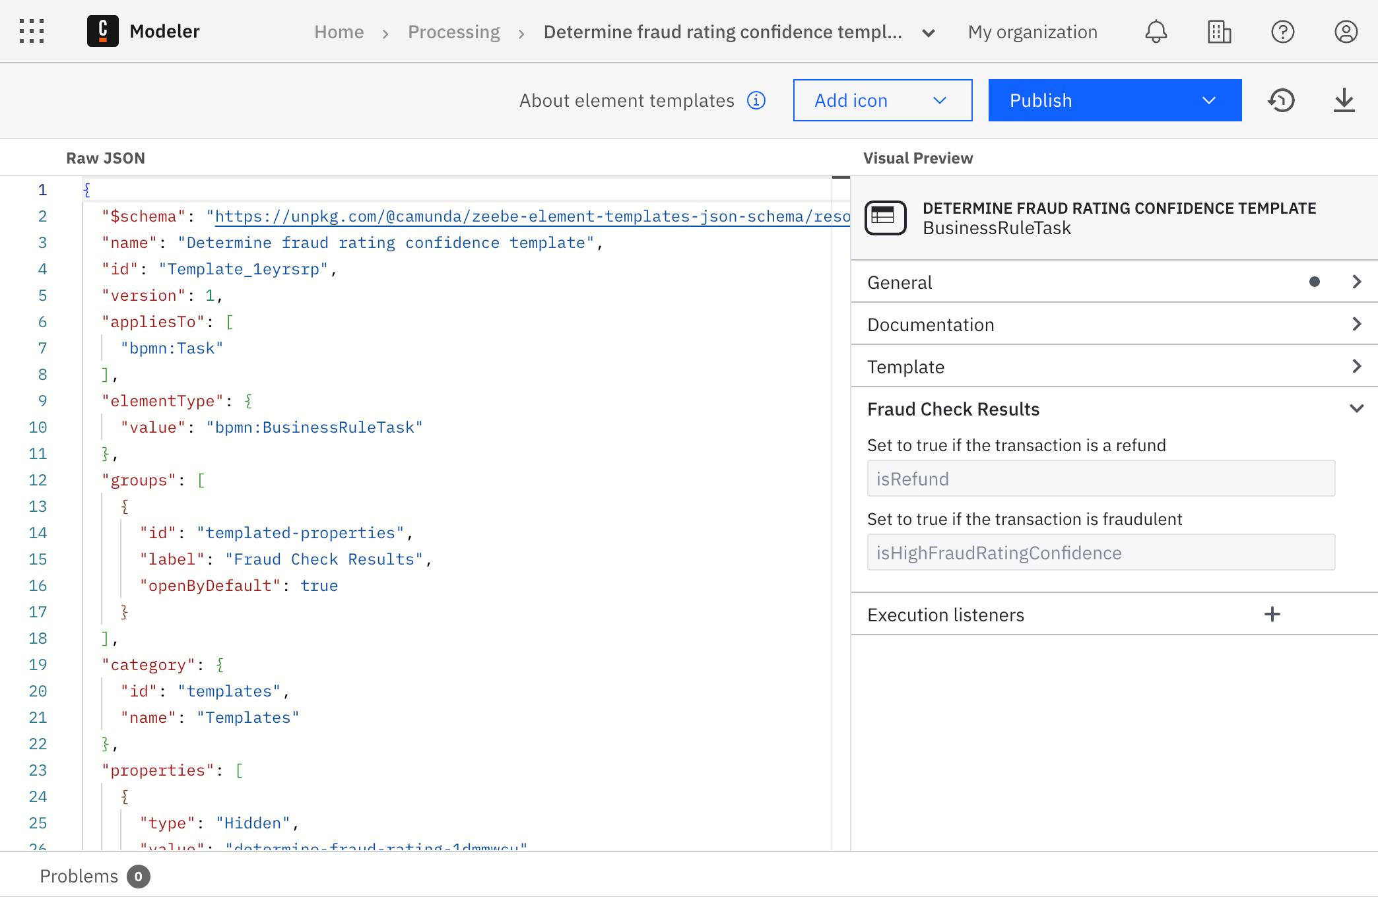Open the $schema URL link in JSON
Viewport: 1378px width, 897px height.
(533, 216)
